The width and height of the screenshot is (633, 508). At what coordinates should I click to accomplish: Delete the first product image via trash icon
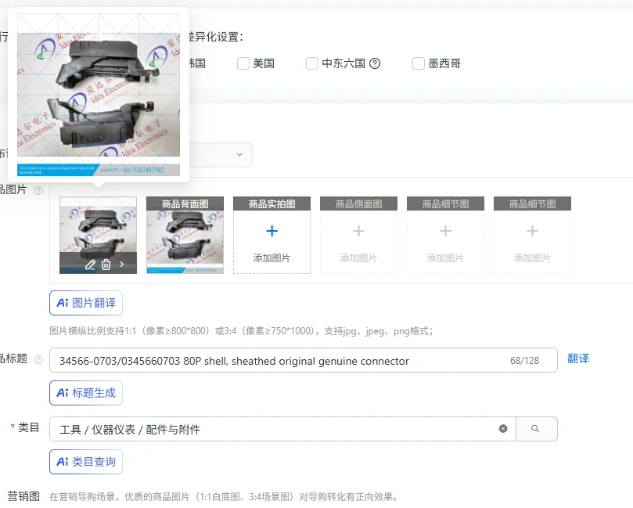tap(106, 265)
